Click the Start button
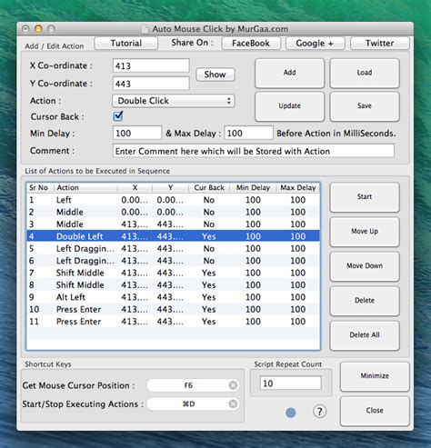431x448 pixels. click(x=365, y=197)
